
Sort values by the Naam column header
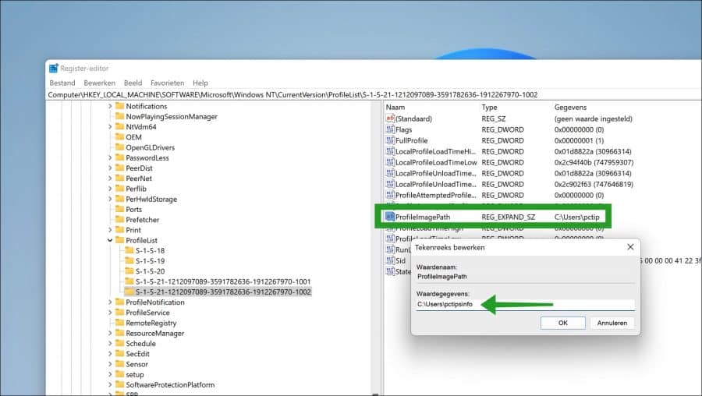click(x=395, y=108)
